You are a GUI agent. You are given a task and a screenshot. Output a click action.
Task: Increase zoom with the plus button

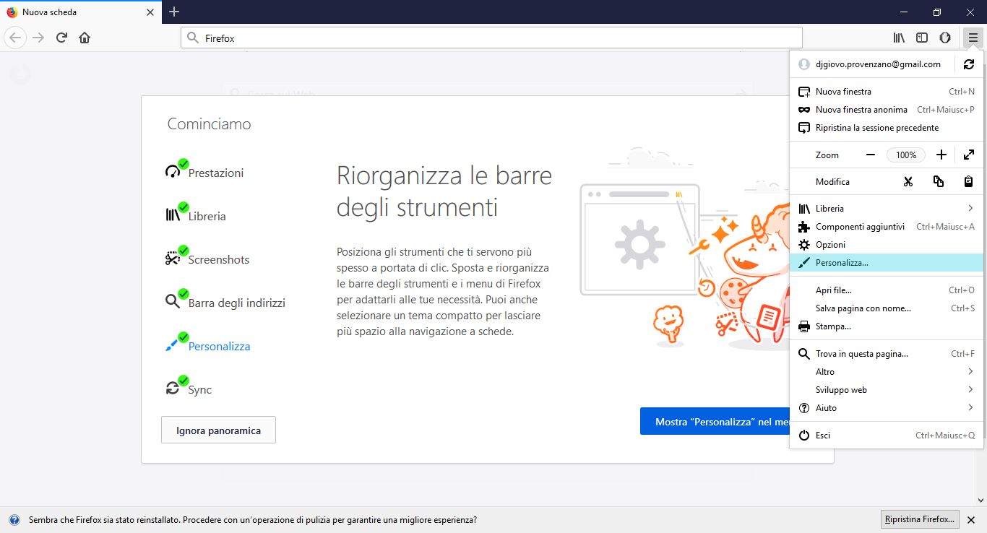coord(941,155)
